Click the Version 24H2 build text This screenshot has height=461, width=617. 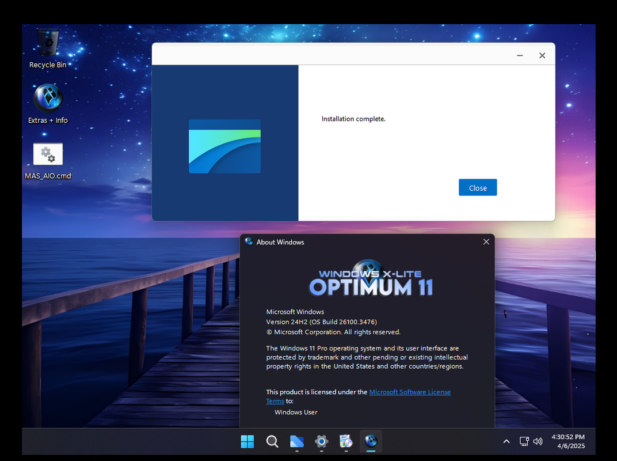click(322, 322)
